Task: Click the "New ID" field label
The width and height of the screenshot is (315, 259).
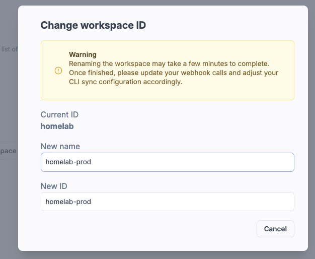Action: (x=53, y=186)
